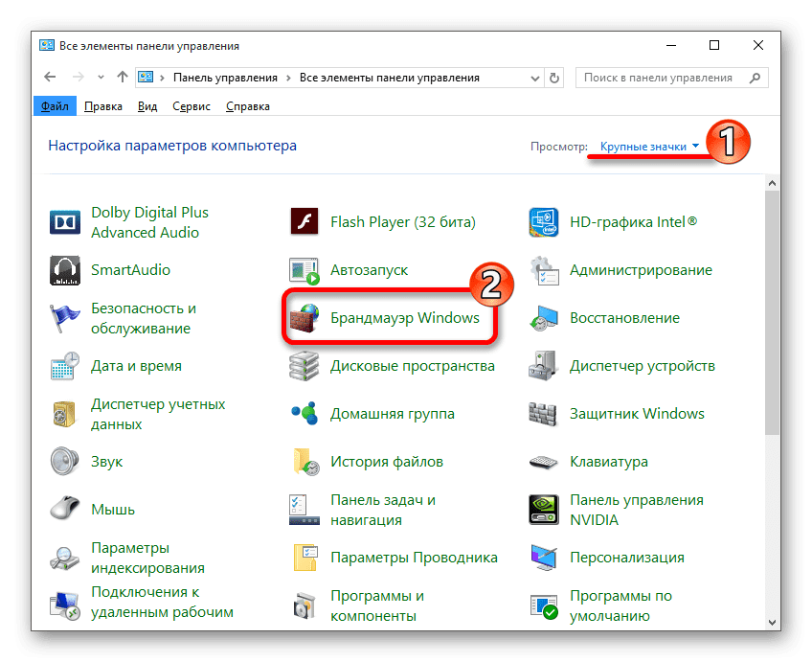Open the Параметры Проводника link

point(414,558)
